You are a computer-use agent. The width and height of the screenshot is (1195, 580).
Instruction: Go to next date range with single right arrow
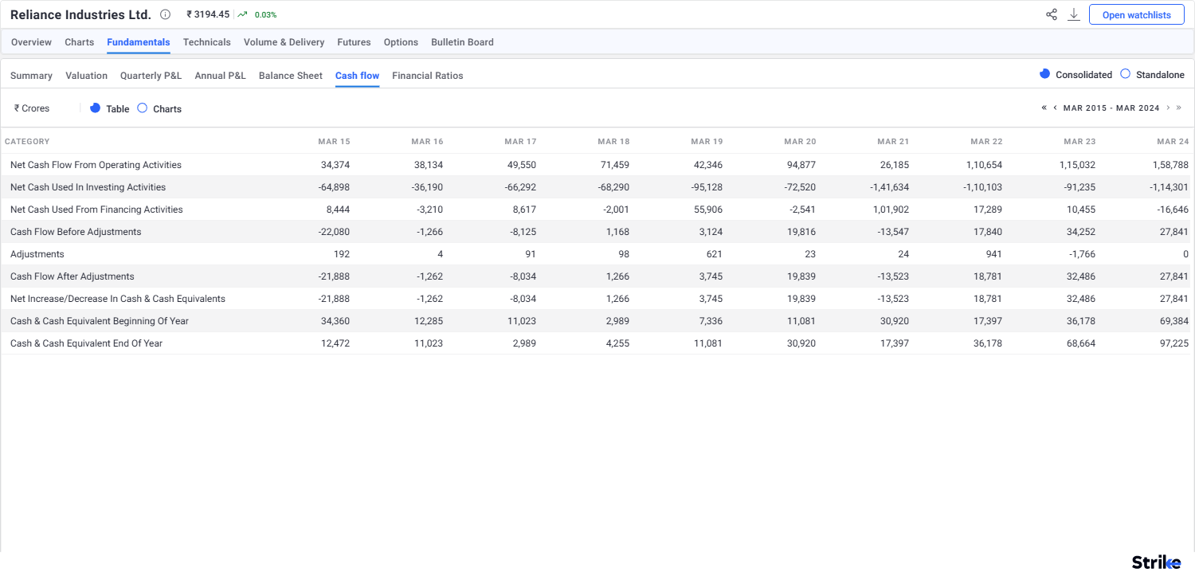click(x=1169, y=108)
